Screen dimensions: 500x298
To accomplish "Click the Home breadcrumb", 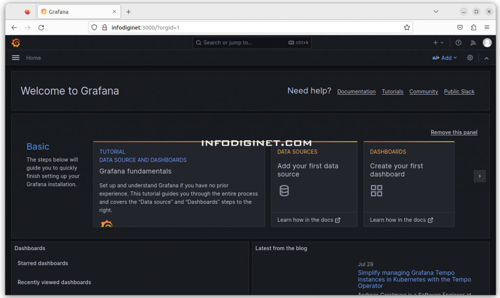I will click(x=34, y=58).
